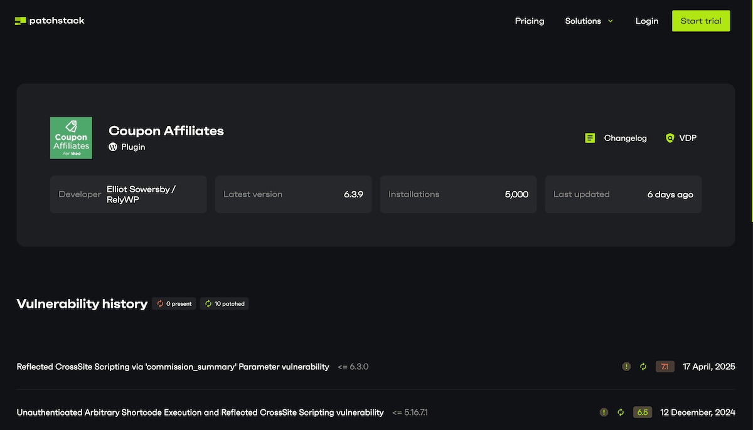The width and height of the screenshot is (753, 430).
Task: Open the VDP link
Action: 688,138
